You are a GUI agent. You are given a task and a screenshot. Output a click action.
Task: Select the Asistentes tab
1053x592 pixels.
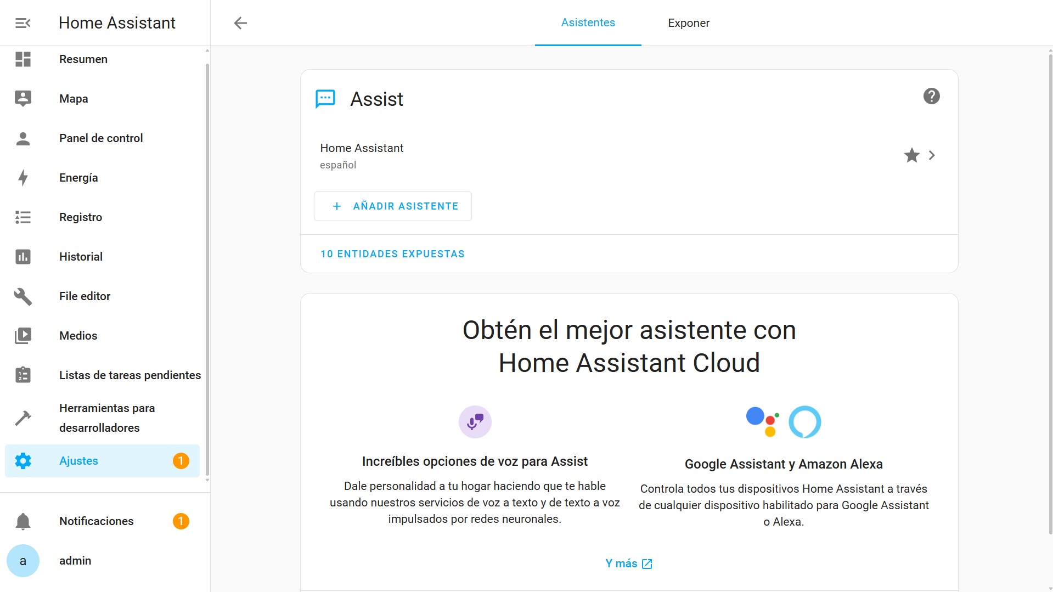point(588,23)
